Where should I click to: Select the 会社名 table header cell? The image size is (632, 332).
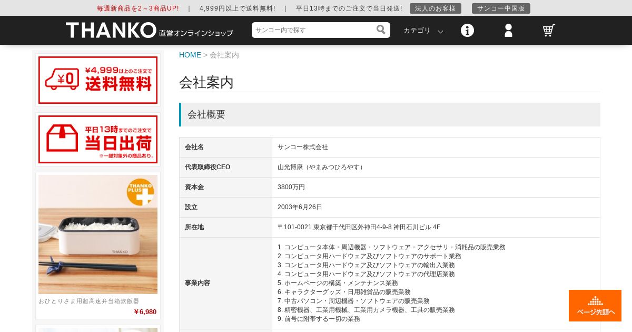tap(226, 147)
